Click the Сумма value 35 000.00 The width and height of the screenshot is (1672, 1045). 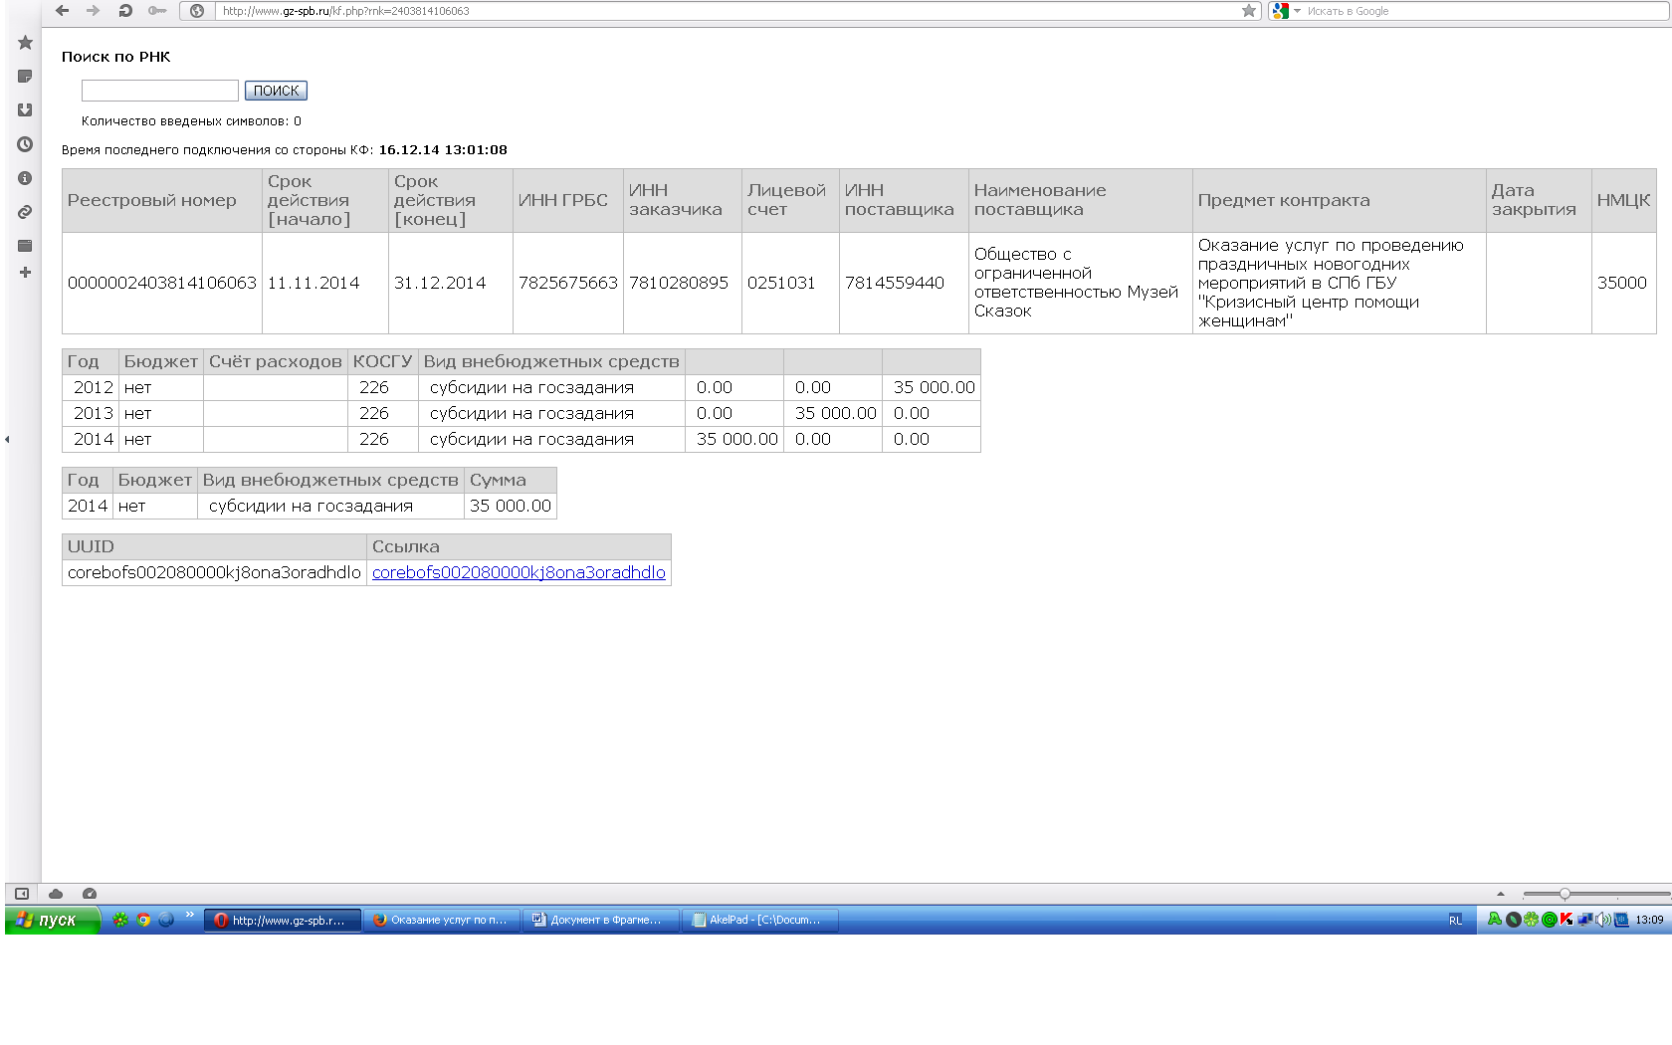(511, 506)
